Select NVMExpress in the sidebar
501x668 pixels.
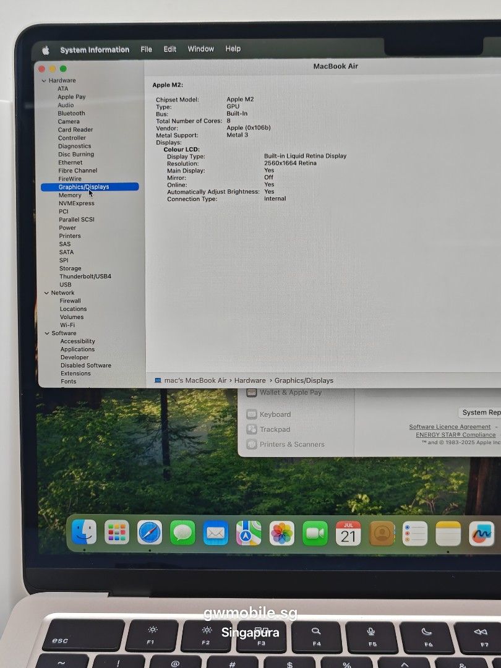77,203
